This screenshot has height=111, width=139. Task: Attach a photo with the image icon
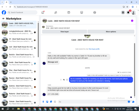pos(47,102)
